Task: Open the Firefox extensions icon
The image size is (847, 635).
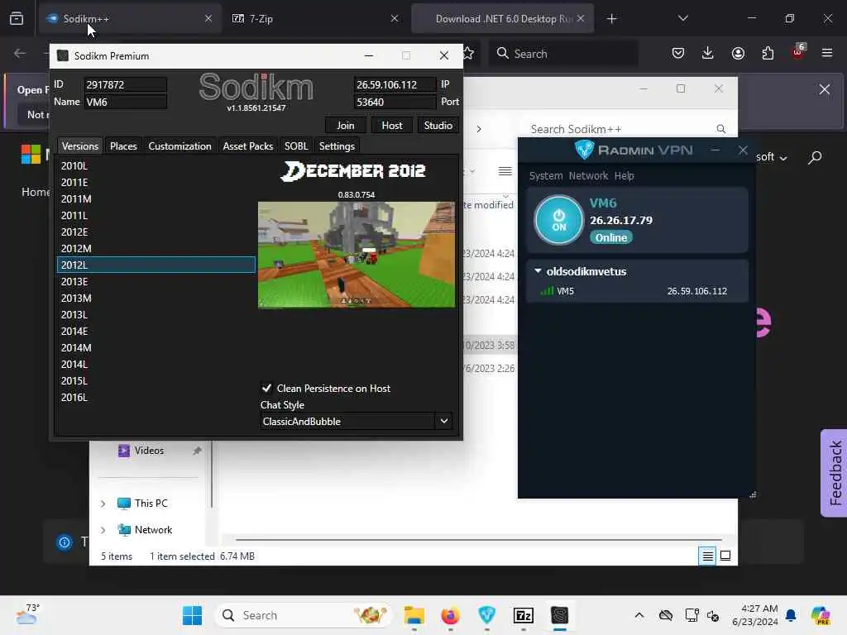Action: 768,53
